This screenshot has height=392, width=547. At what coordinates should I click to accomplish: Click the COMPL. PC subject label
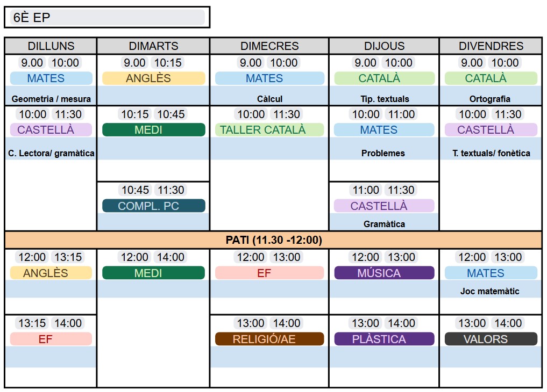pos(154,206)
